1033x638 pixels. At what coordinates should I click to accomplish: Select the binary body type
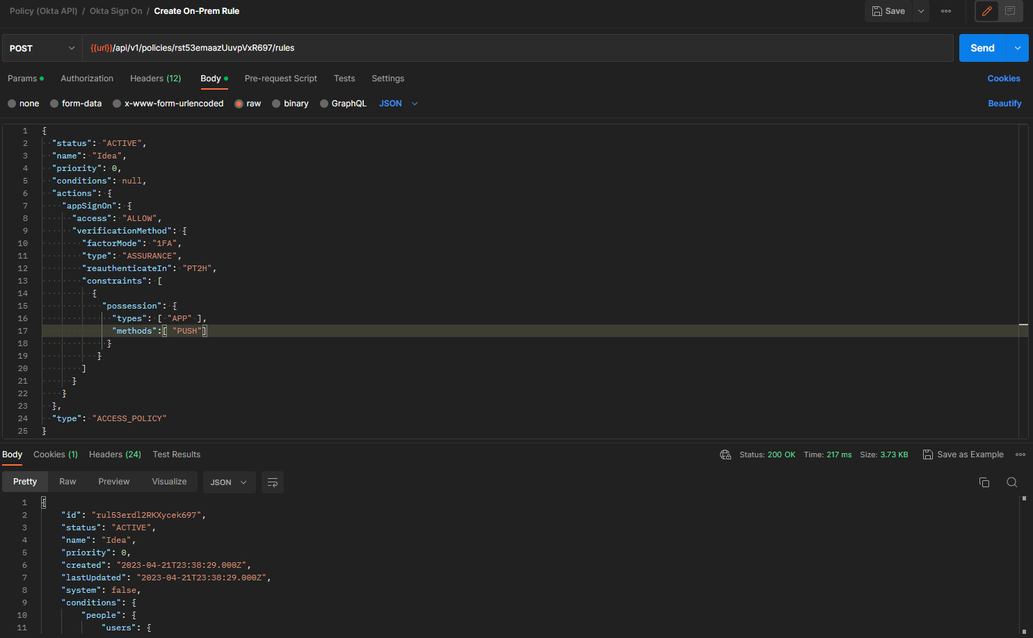point(290,104)
